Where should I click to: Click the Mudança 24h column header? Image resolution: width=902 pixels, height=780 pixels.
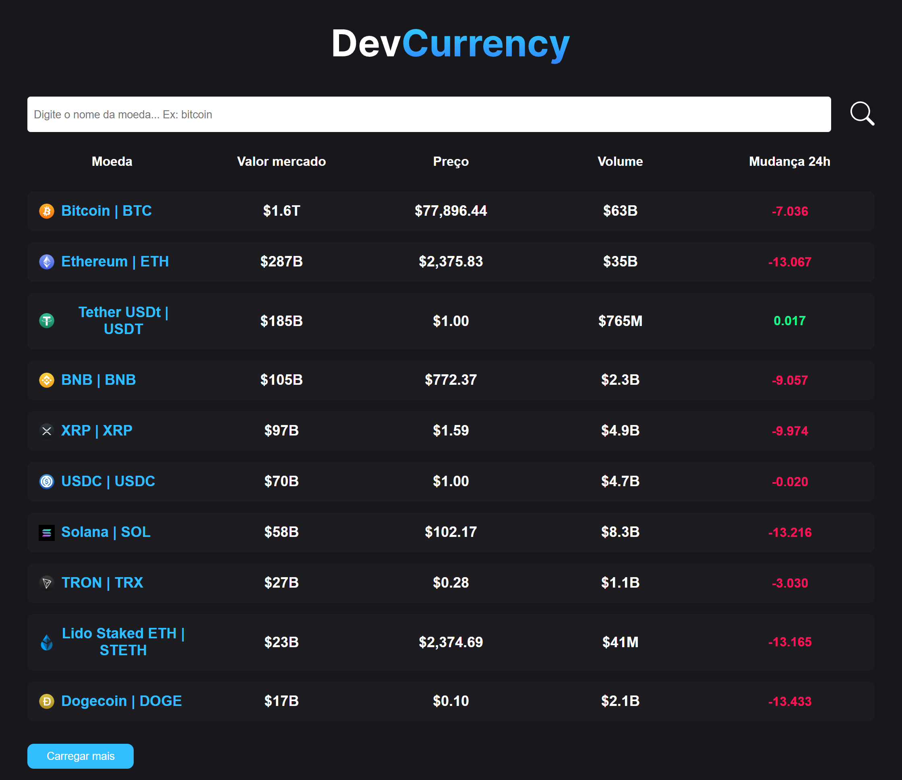pos(789,161)
